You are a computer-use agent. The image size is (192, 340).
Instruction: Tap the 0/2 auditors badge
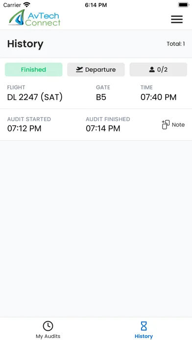[x=158, y=69]
